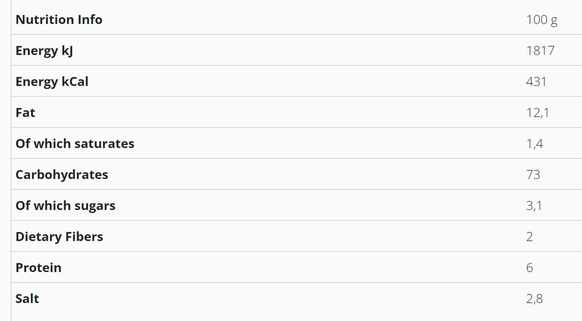Select the 1817 energy value
582x321 pixels.
(540, 51)
